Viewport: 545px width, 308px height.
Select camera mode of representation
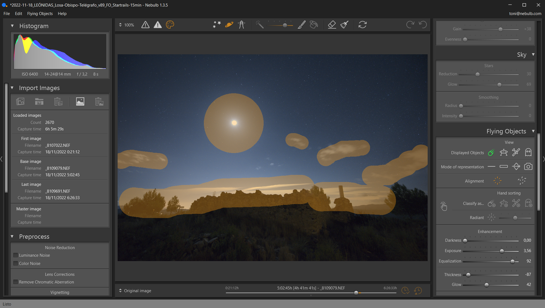[528, 166]
